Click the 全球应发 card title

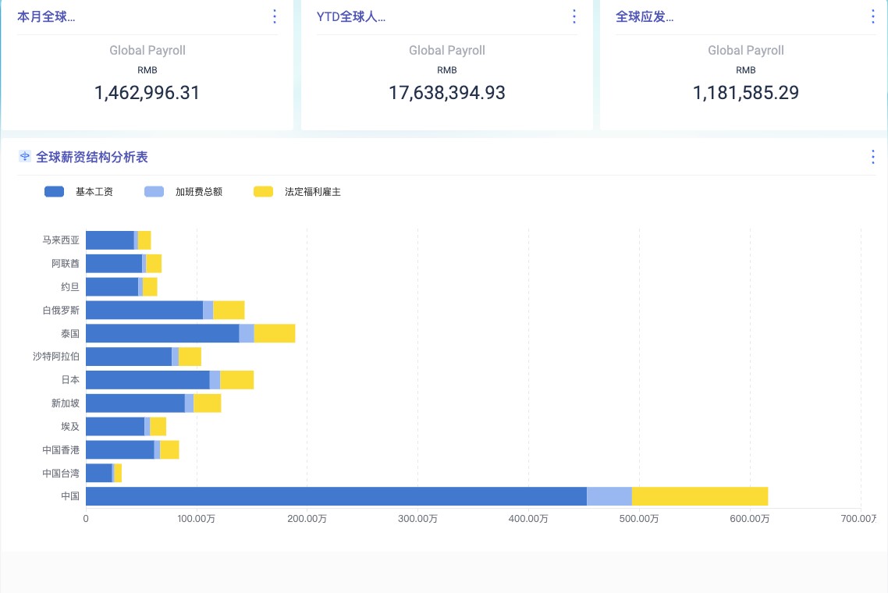tap(645, 16)
